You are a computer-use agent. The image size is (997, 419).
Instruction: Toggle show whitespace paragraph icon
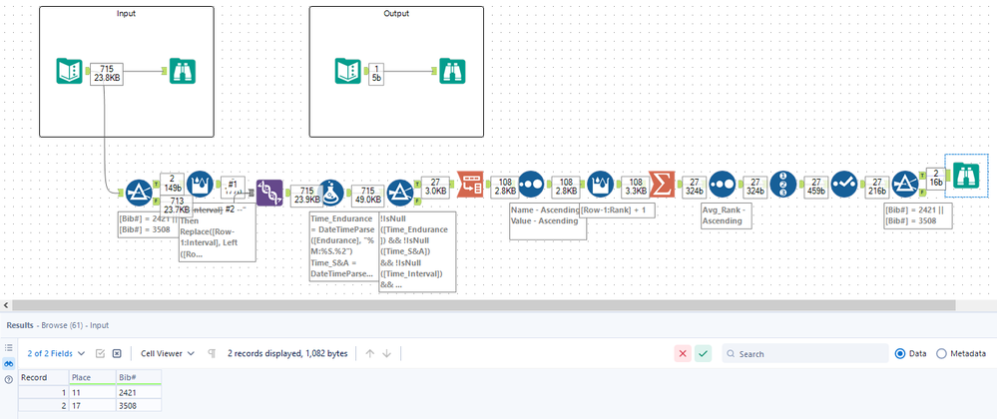pos(212,353)
